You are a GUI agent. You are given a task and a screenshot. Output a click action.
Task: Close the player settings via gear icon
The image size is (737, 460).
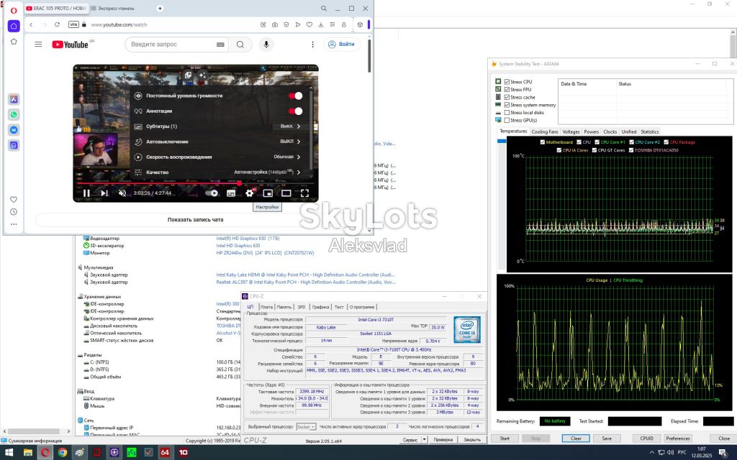[x=250, y=193]
